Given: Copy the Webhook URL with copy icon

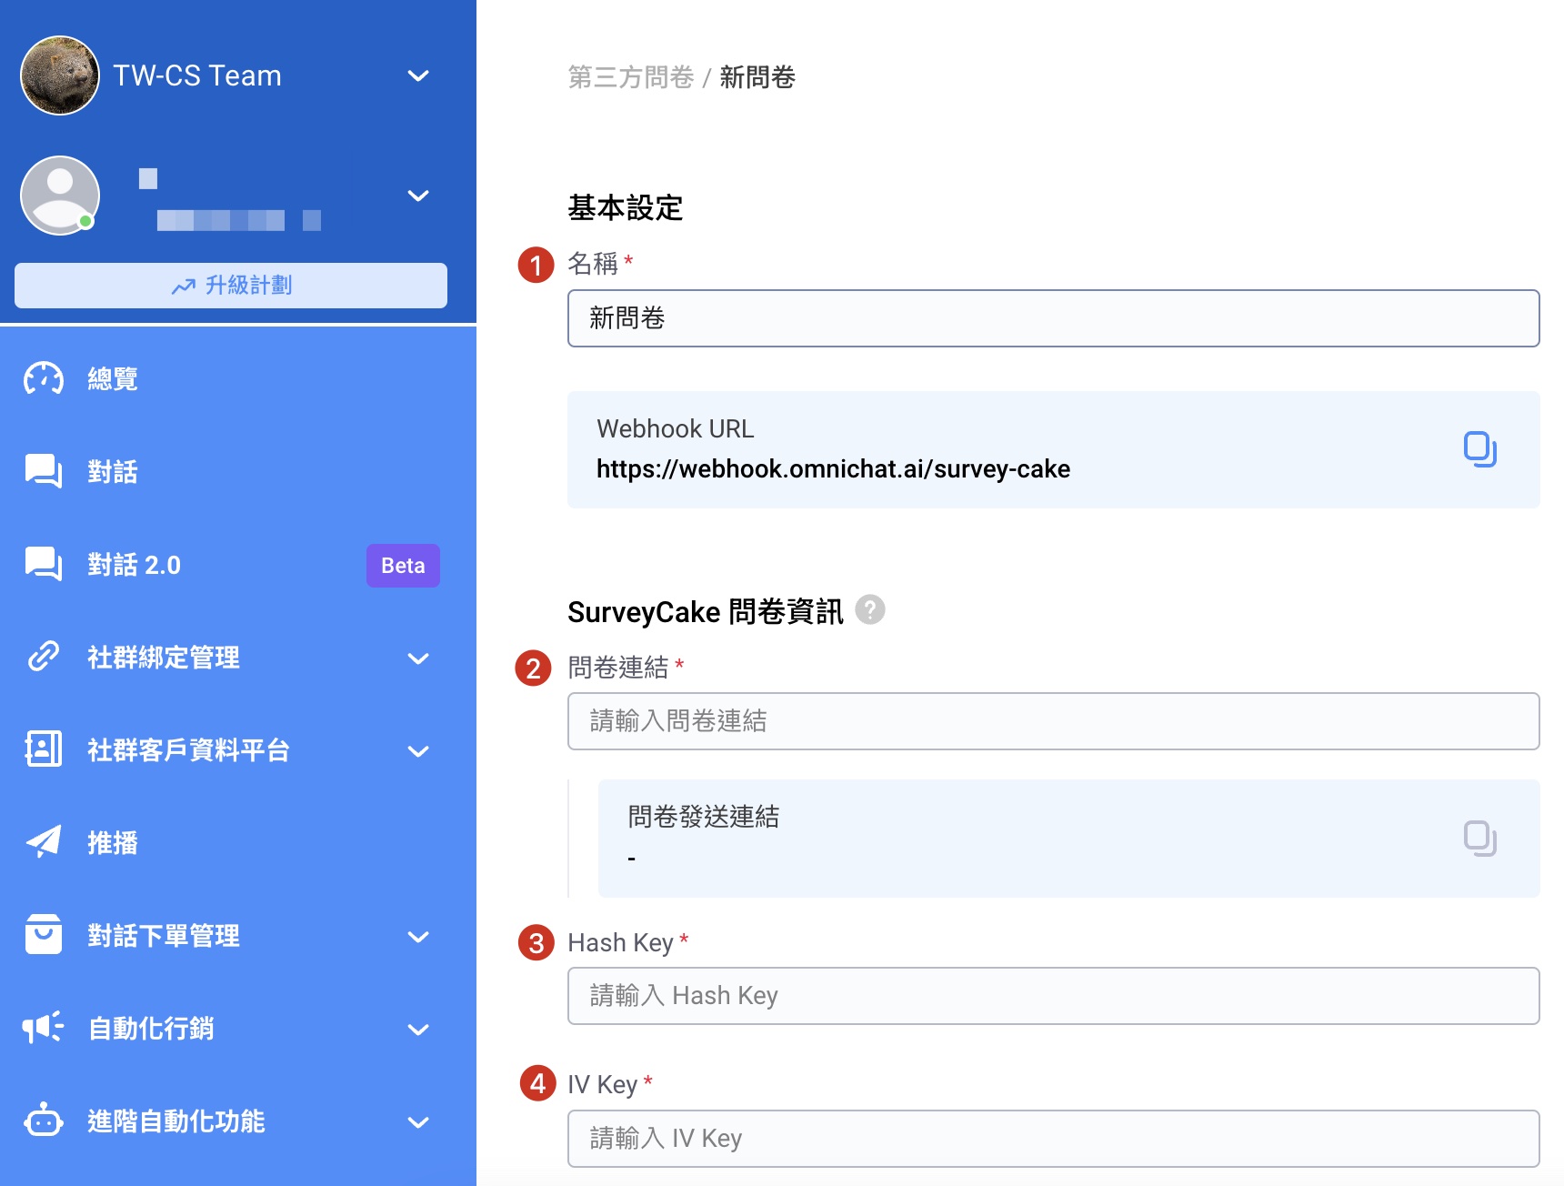Looking at the screenshot, I should [1479, 449].
